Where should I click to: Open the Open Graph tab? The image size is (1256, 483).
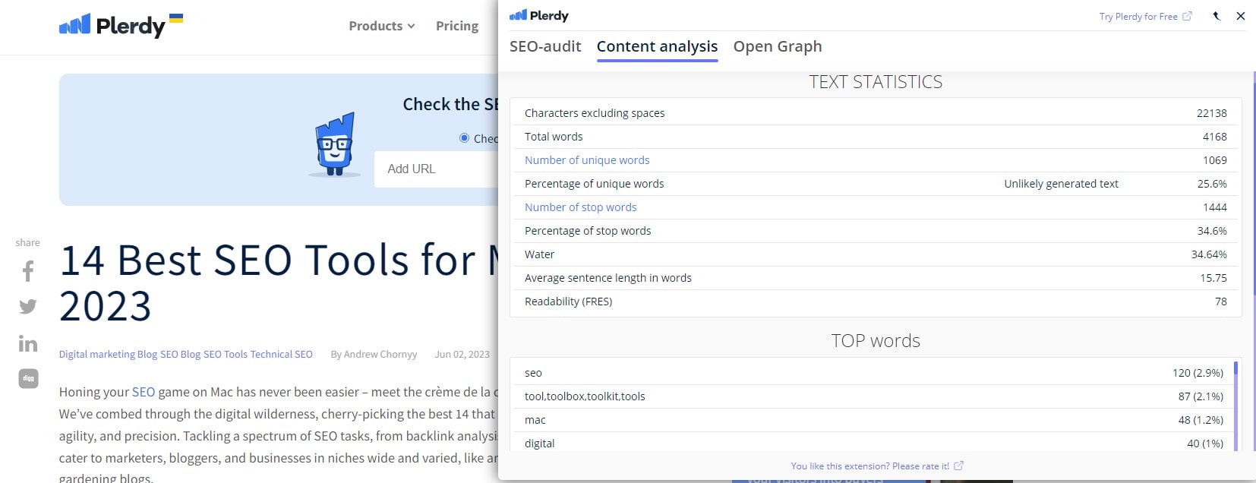click(778, 46)
